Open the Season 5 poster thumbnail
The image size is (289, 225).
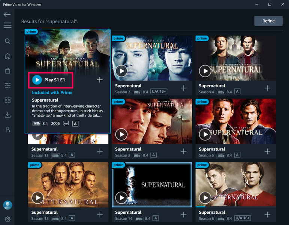pyautogui.click(x=235, y=121)
